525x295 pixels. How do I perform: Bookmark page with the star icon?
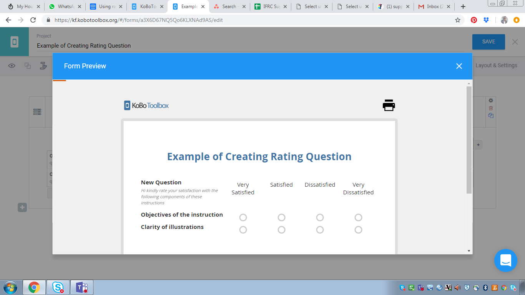pos(457,20)
